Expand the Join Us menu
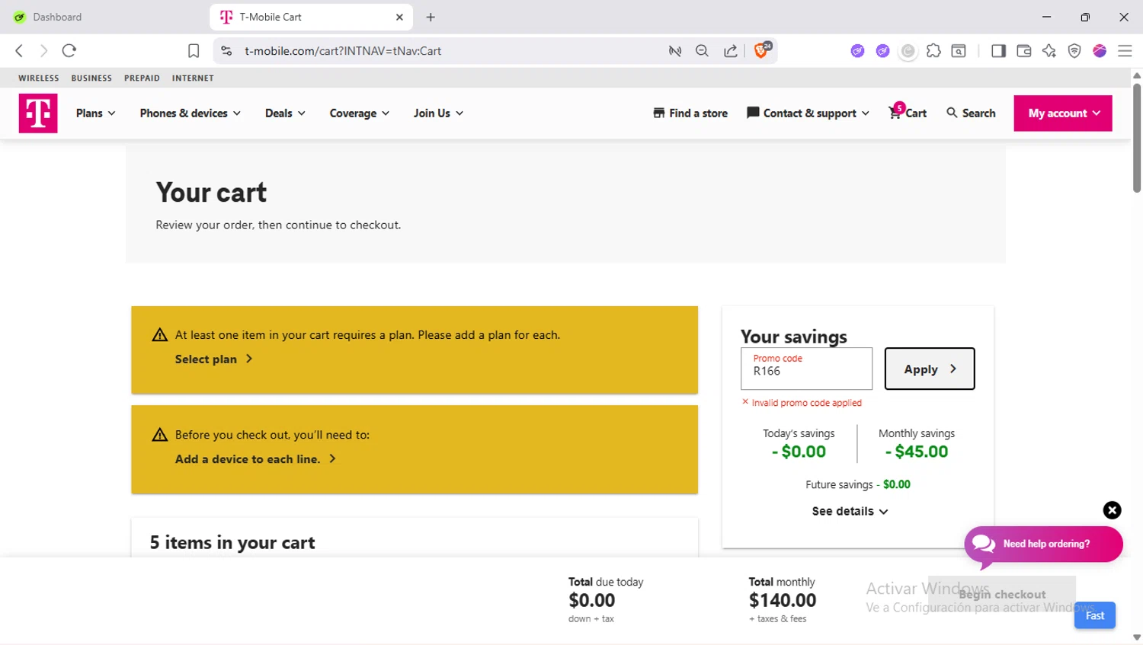Screen dimensions: 1143x645 tap(438, 113)
